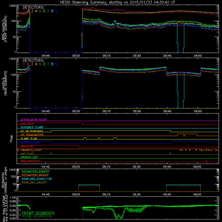Click detector 9 legend number in front segments plot
This screenshot has height=222, width=222.
[56, 11]
